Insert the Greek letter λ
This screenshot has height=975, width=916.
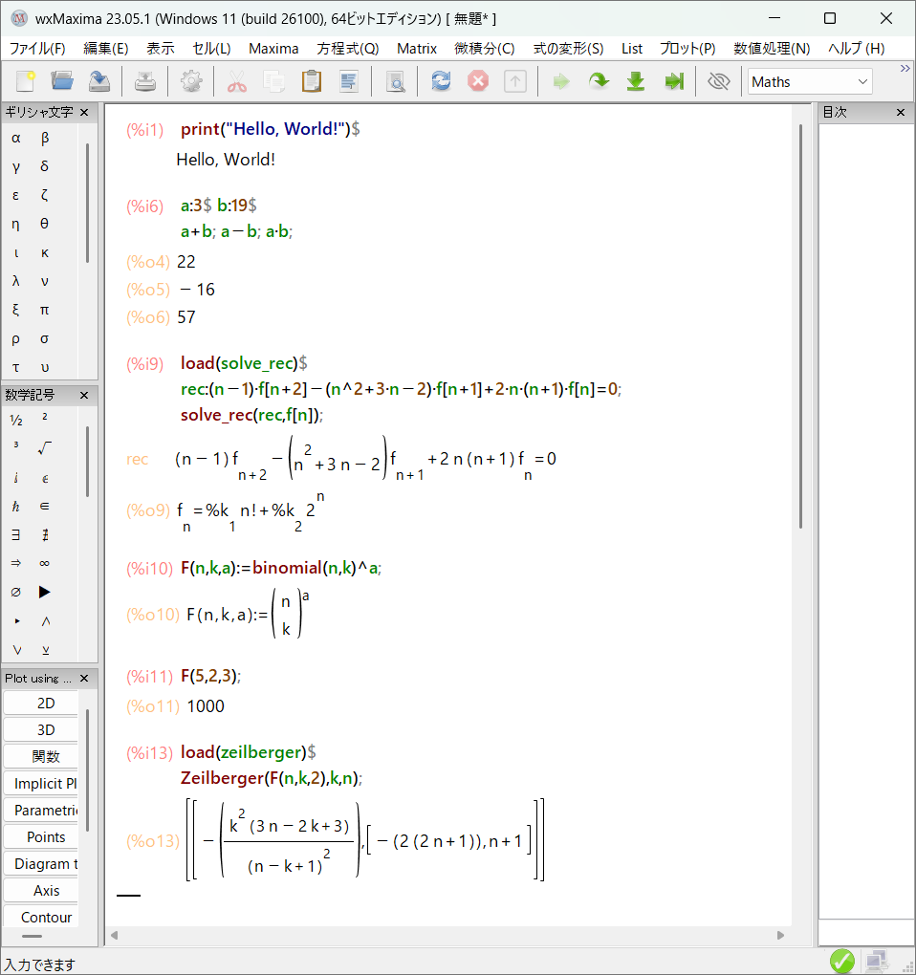coord(16,281)
